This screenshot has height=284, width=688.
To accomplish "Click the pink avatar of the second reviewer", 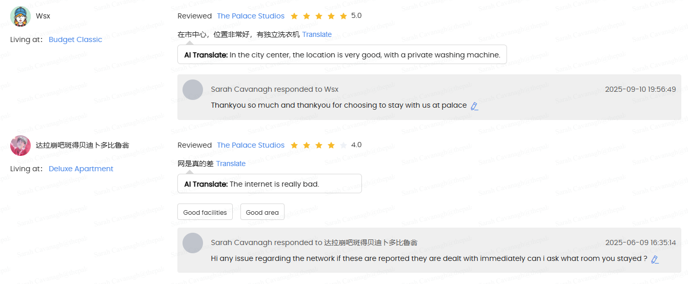I will click(x=21, y=146).
